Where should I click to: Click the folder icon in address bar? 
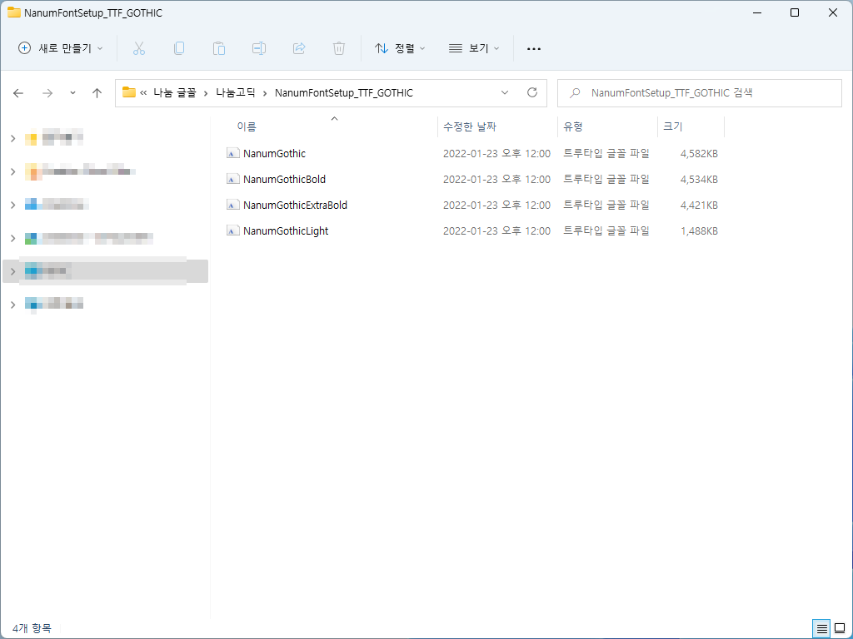(129, 92)
